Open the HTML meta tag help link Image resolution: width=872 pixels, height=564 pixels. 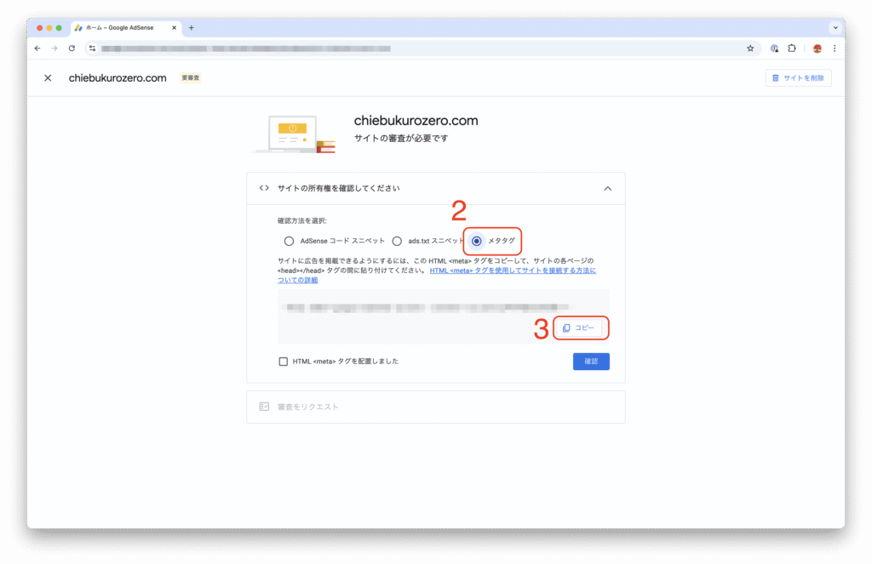(512, 271)
